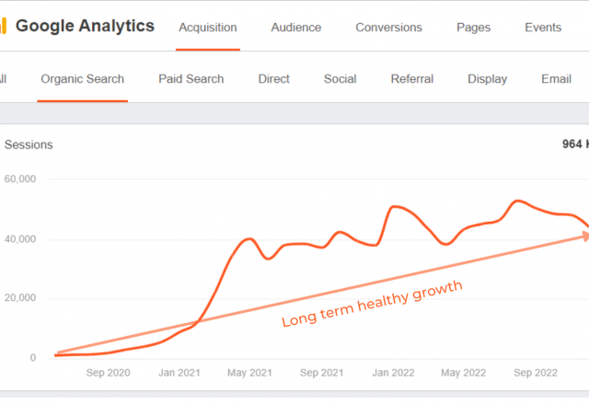
Task: Switch to the Audience tab
Action: pyautogui.click(x=296, y=28)
